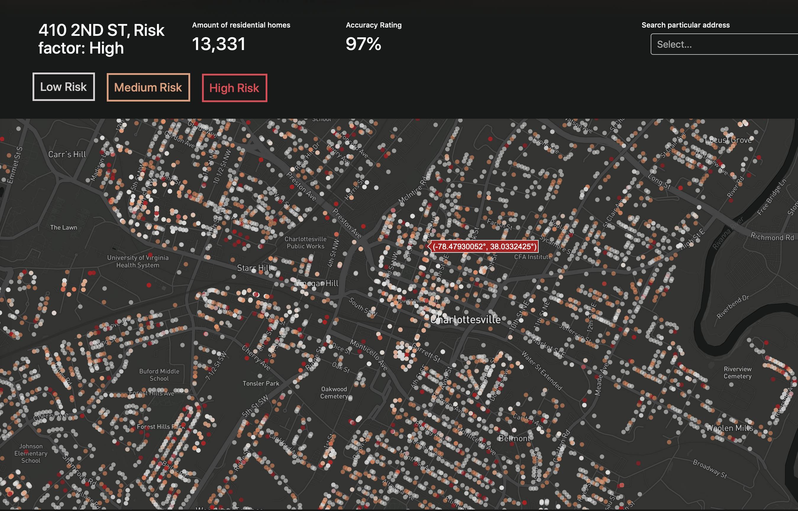Select the Locust Grove map label

(x=728, y=140)
